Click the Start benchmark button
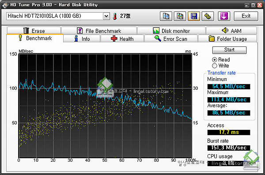The image size is (265, 175). [229, 50]
